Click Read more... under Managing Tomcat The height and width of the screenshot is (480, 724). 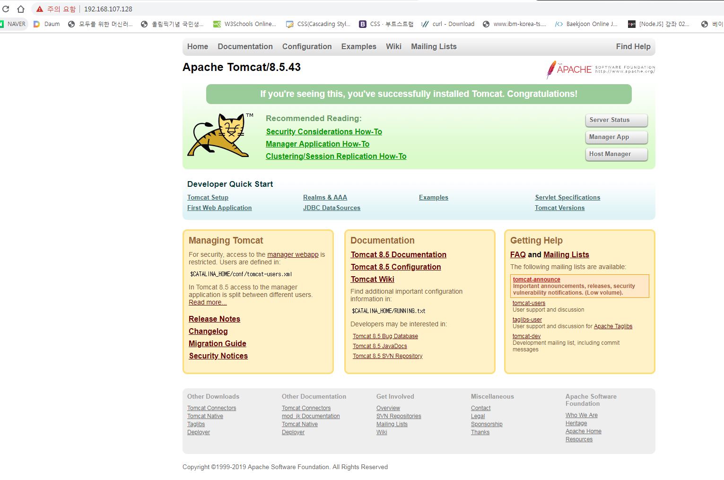[208, 302]
